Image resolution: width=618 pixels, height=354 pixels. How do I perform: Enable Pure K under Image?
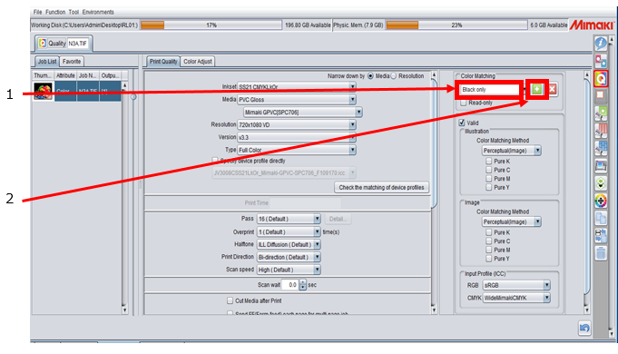(x=489, y=232)
